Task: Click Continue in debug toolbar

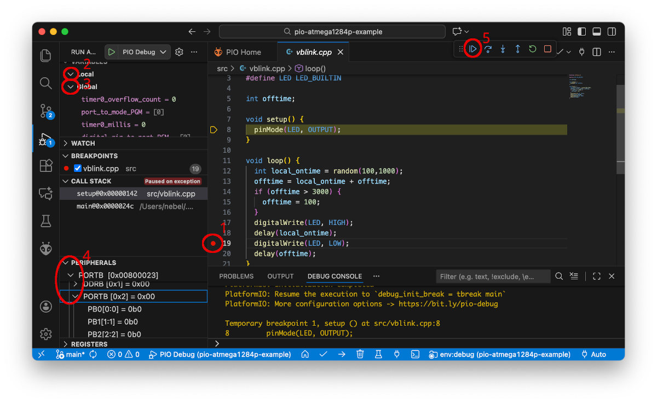Action: coord(474,49)
